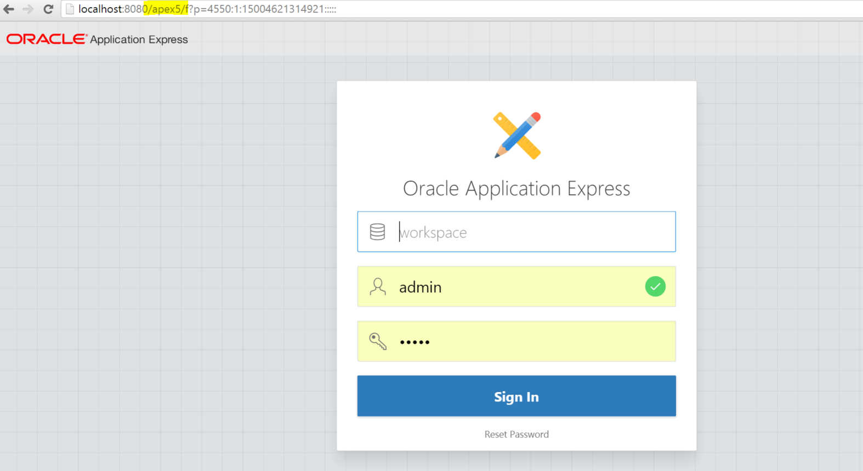Click the green checkmark in username field
Image resolution: width=863 pixels, height=471 pixels.
click(655, 286)
